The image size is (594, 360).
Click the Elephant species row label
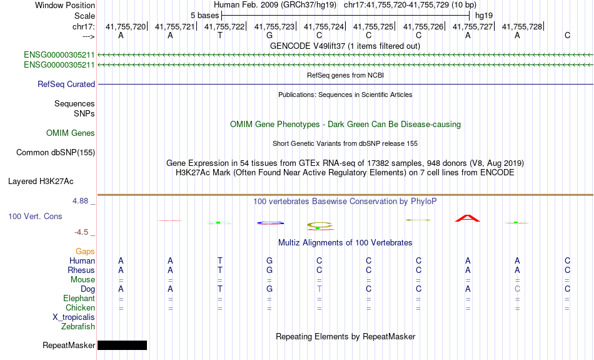click(x=79, y=299)
